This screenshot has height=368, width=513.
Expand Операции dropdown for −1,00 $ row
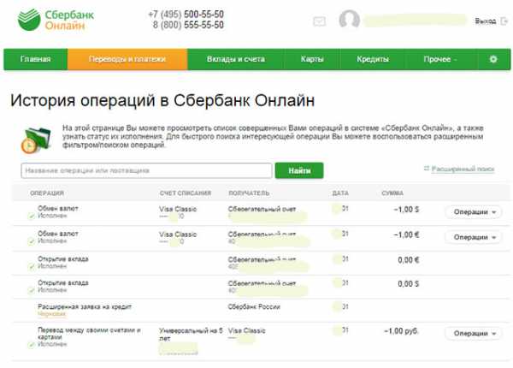[x=474, y=212]
